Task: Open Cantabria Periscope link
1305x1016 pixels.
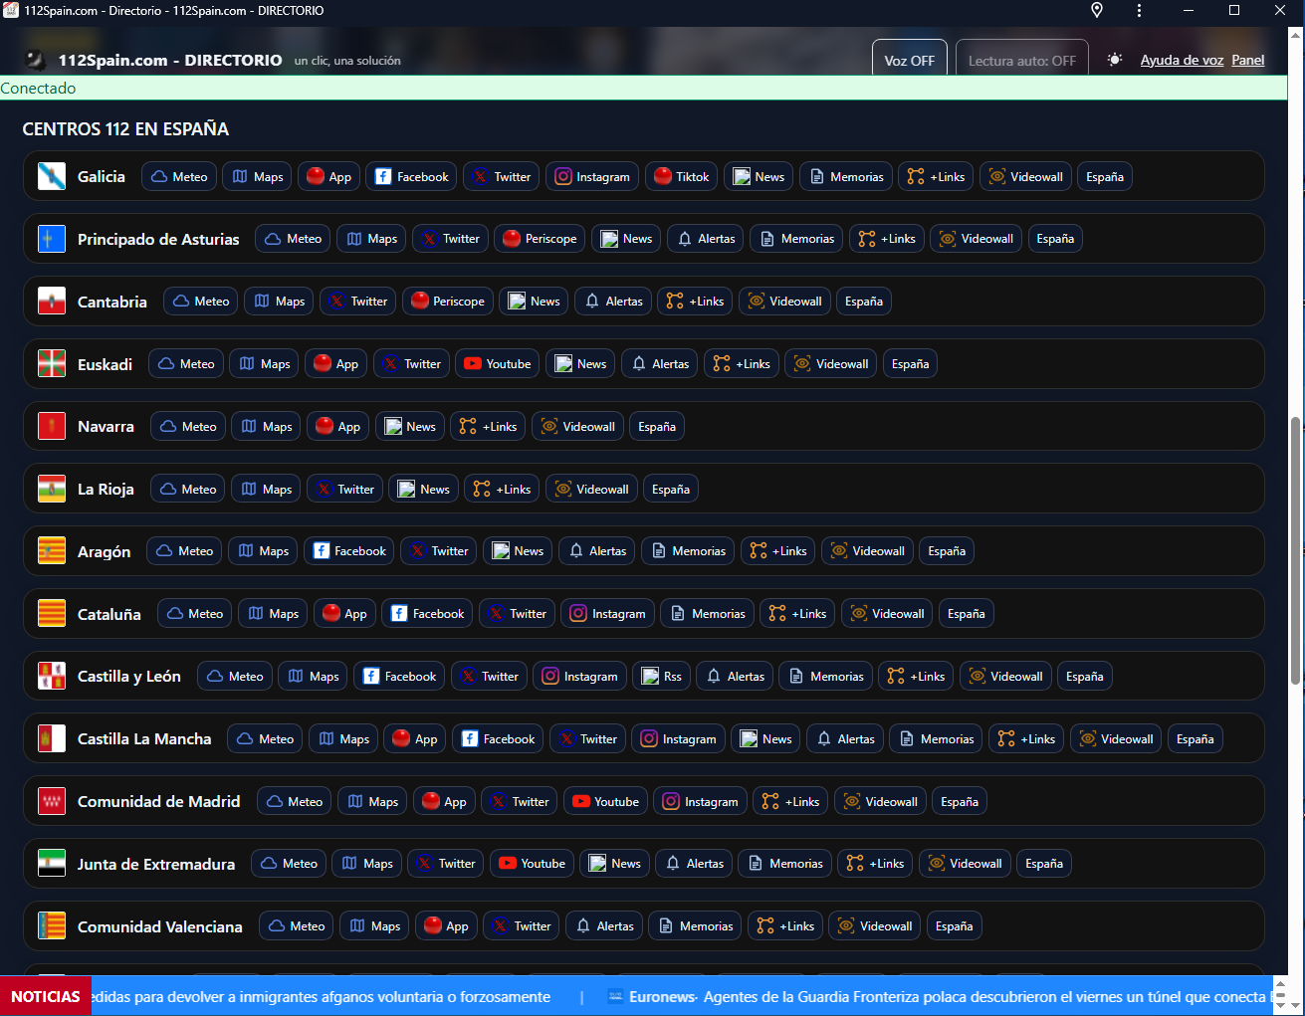Action: click(x=447, y=302)
